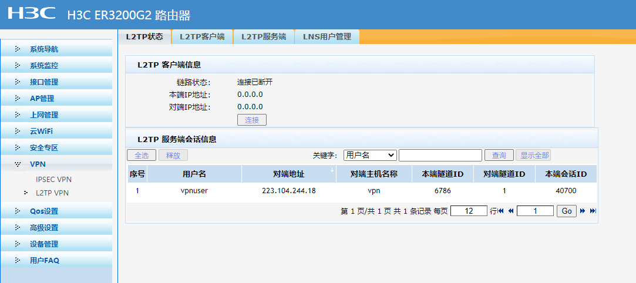
Task: Click the keyword search input field
Action: pos(440,155)
